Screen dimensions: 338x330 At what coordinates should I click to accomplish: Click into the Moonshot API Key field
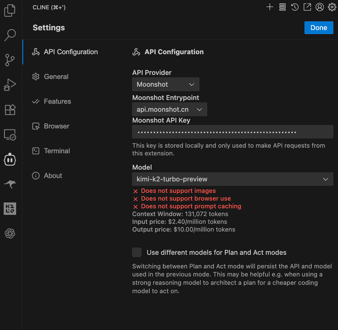pyautogui.click(x=233, y=132)
